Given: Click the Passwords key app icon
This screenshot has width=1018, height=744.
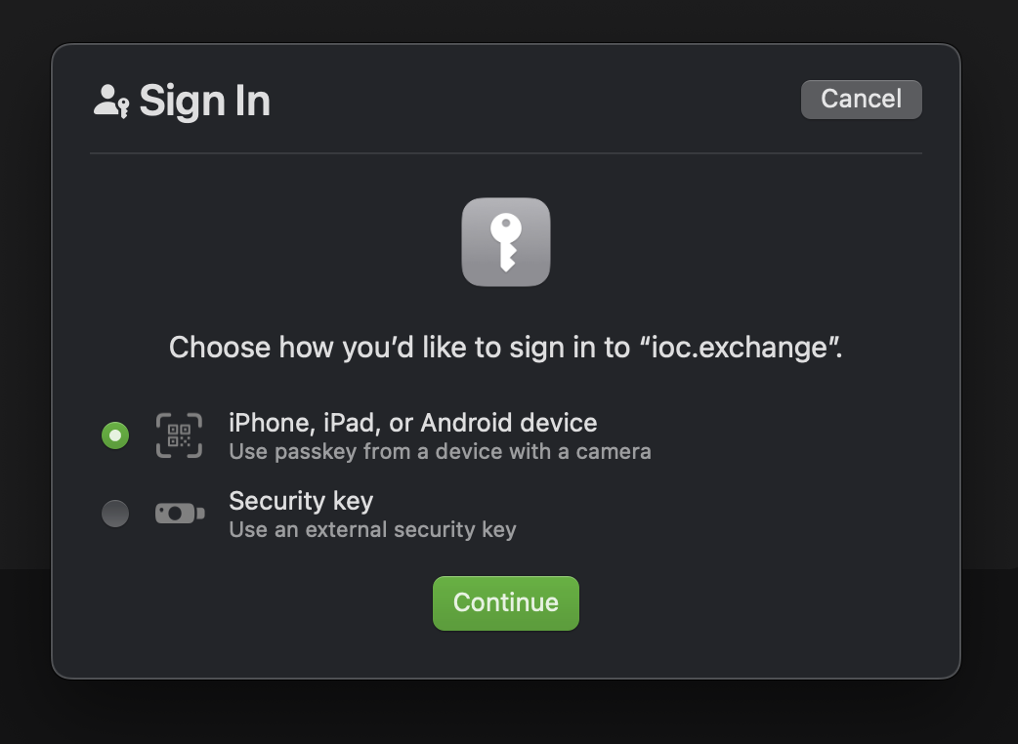Looking at the screenshot, I should coord(506,242).
